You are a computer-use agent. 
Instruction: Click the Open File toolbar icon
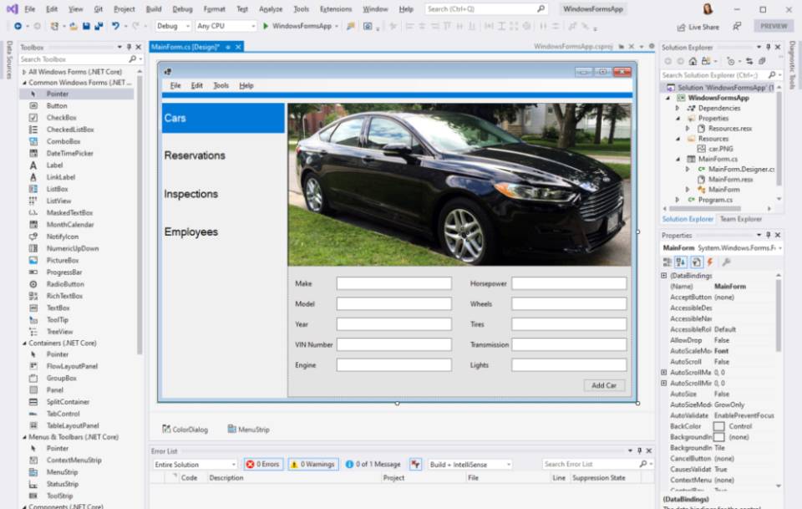(x=74, y=26)
